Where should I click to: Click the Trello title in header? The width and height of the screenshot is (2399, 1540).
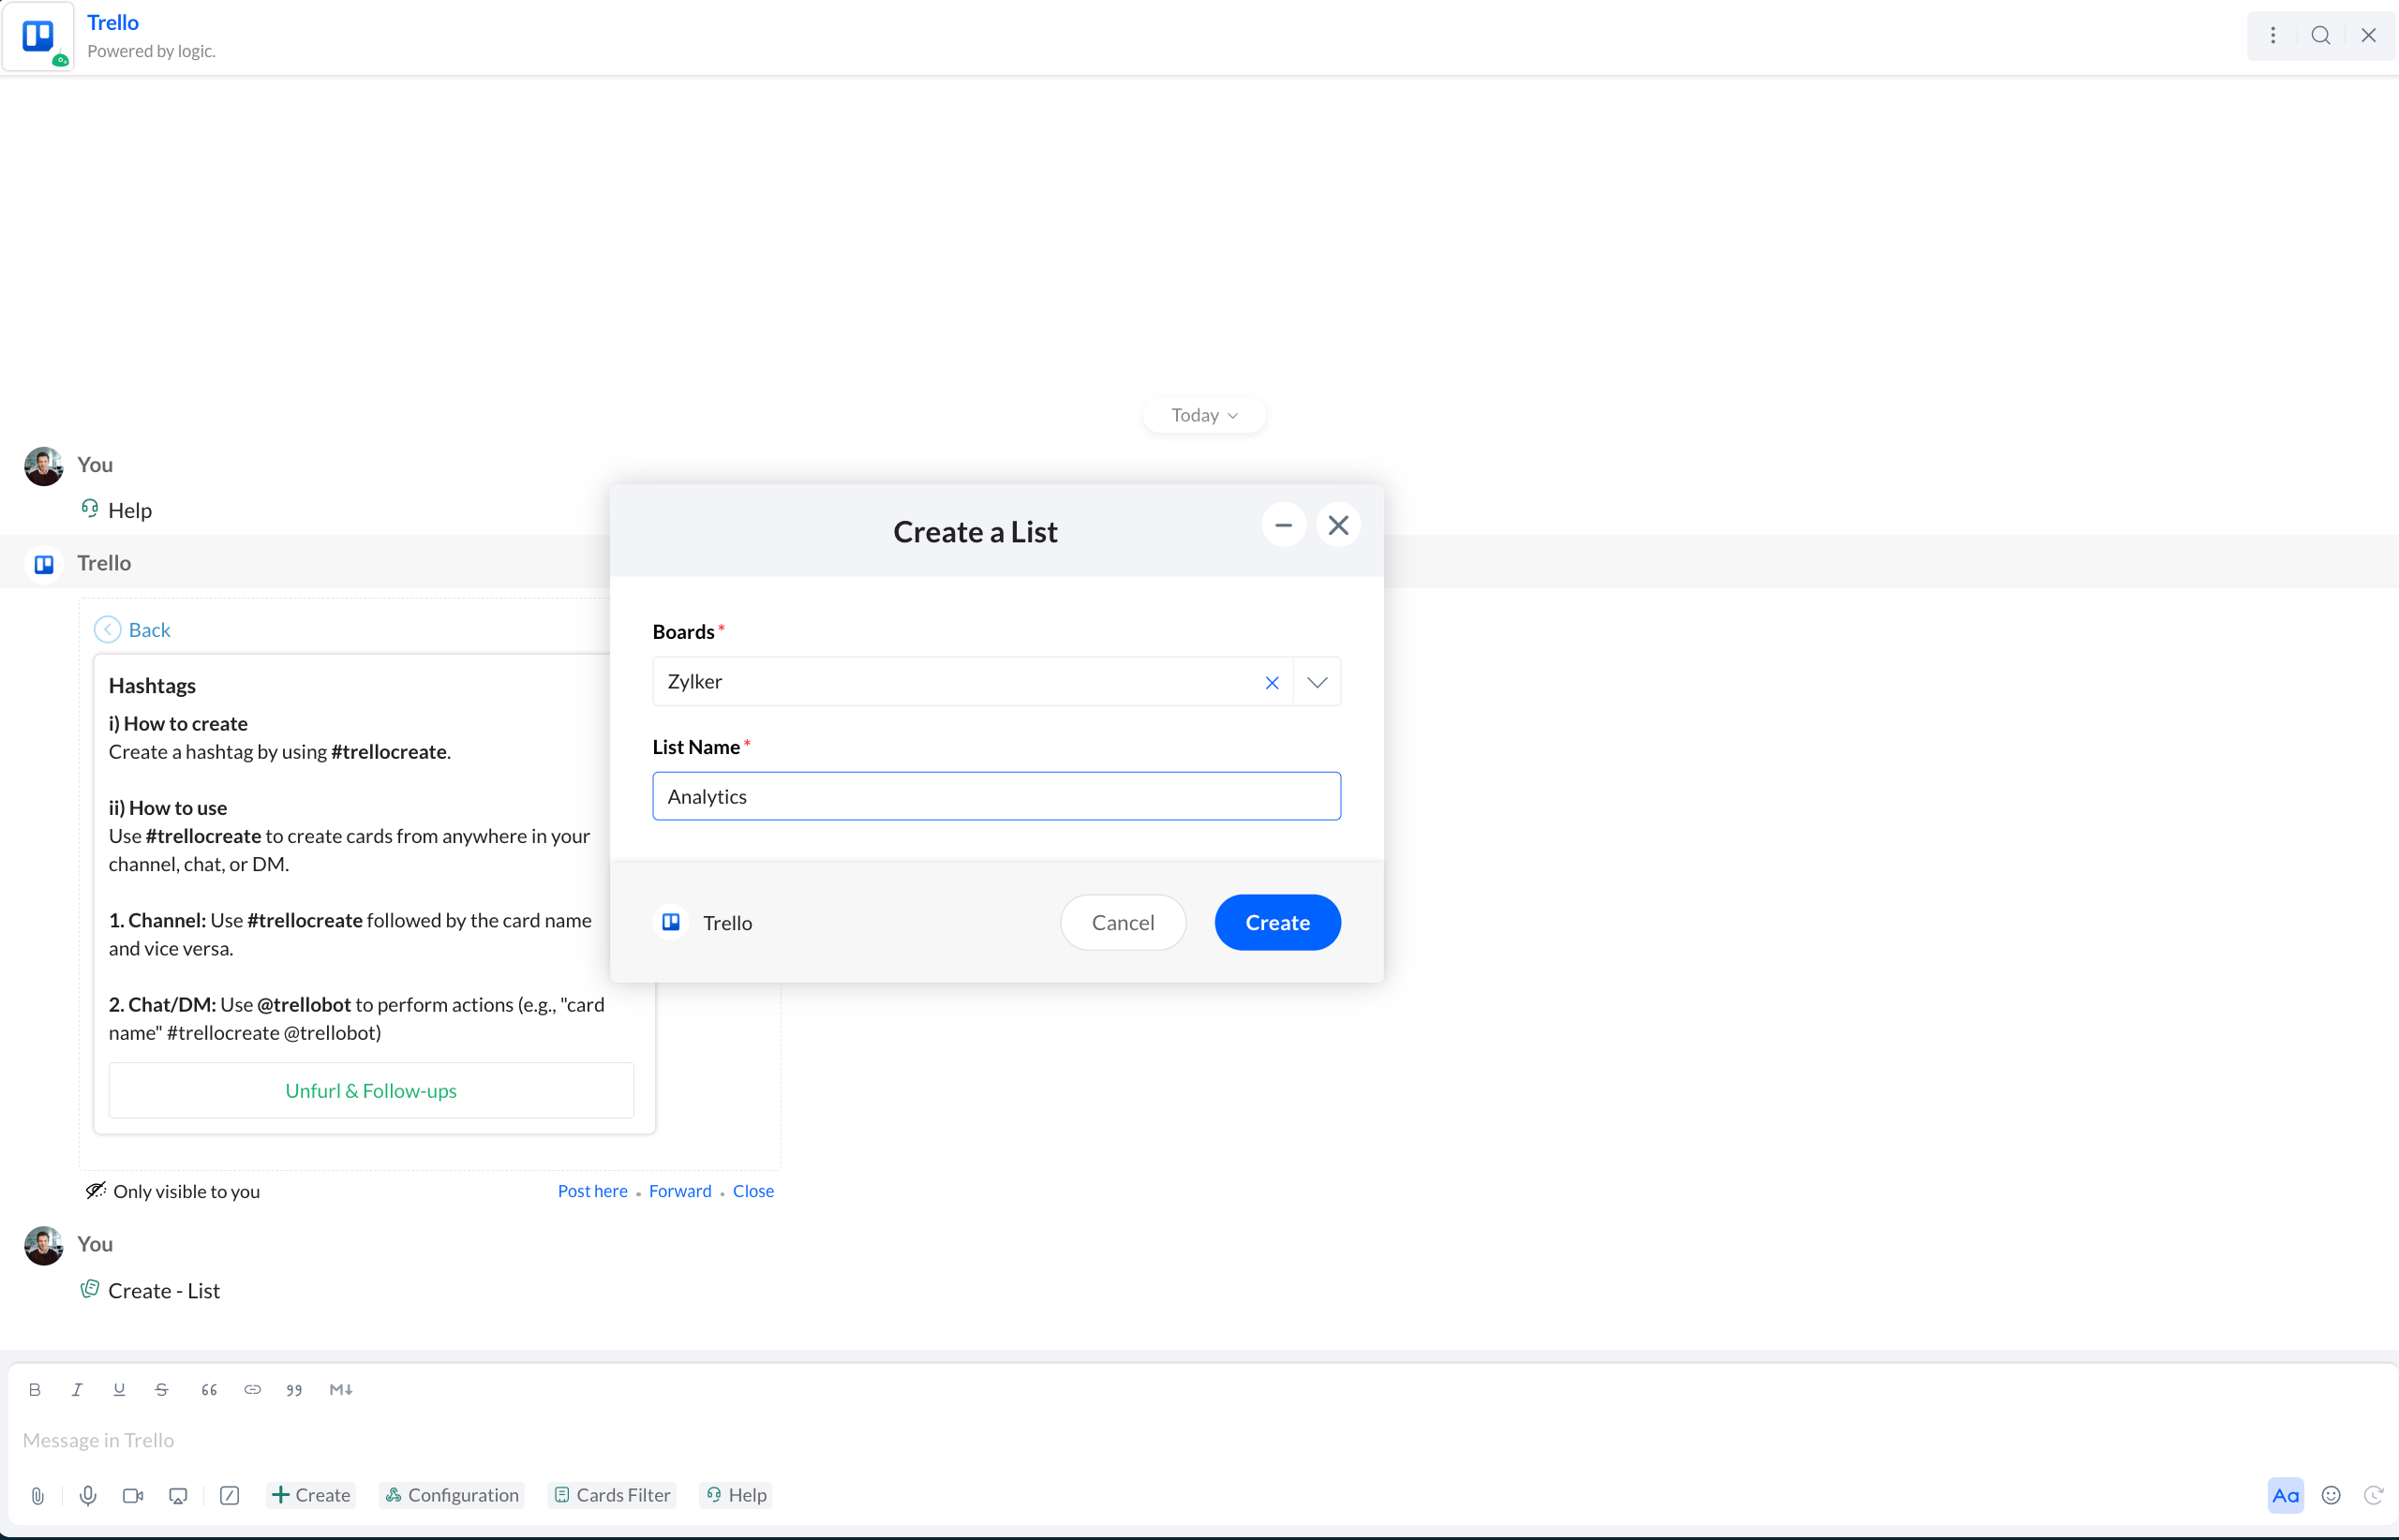[x=113, y=22]
